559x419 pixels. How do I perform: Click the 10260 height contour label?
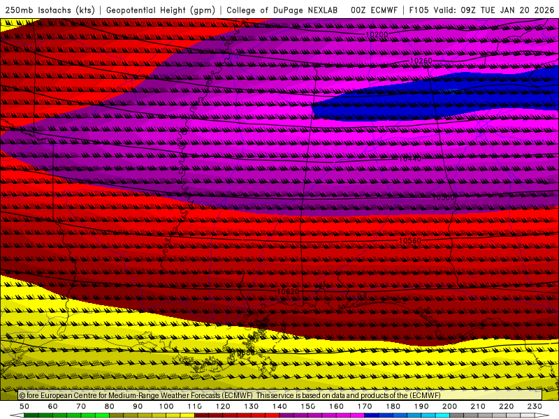(421, 61)
